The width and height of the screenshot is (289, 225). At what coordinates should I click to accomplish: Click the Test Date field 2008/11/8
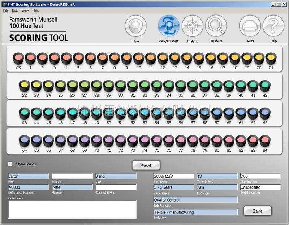tap(174, 176)
